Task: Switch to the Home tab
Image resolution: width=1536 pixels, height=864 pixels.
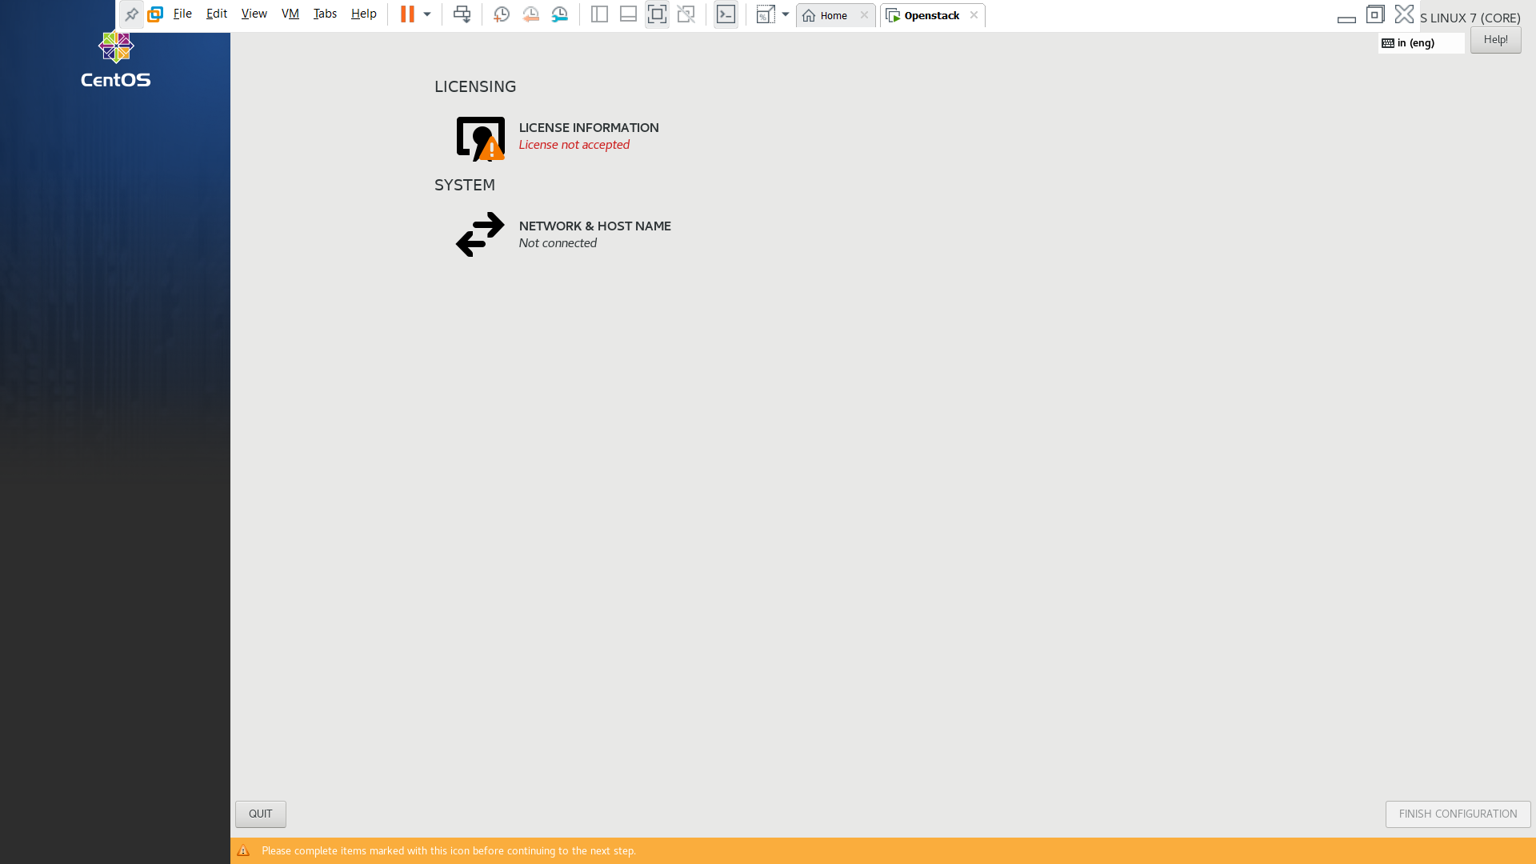Action: click(833, 15)
